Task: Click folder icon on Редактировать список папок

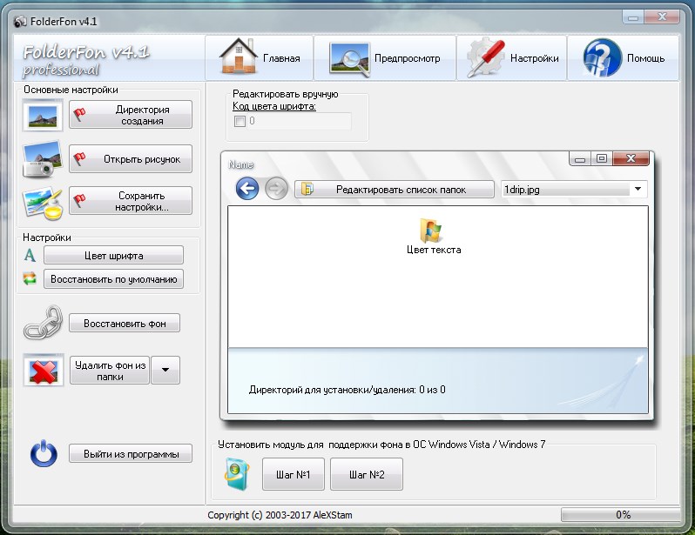Action: pyautogui.click(x=307, y=189)
